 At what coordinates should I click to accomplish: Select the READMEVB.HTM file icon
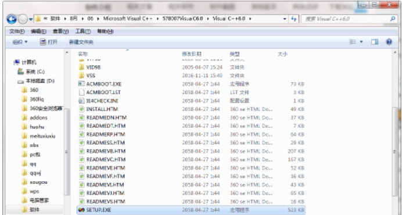[81, 151]
